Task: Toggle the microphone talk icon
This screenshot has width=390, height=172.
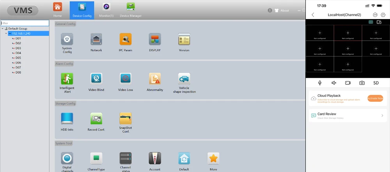Action: (x=320, y=83)
